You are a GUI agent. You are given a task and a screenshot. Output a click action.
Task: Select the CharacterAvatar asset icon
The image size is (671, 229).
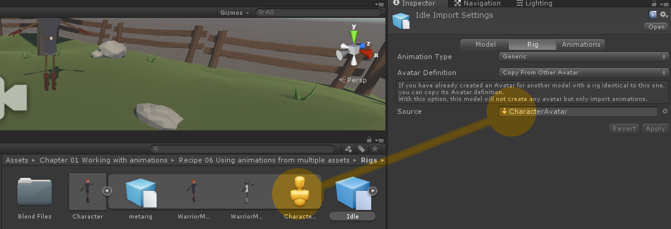pyautogui.click(x=300, y=191)
